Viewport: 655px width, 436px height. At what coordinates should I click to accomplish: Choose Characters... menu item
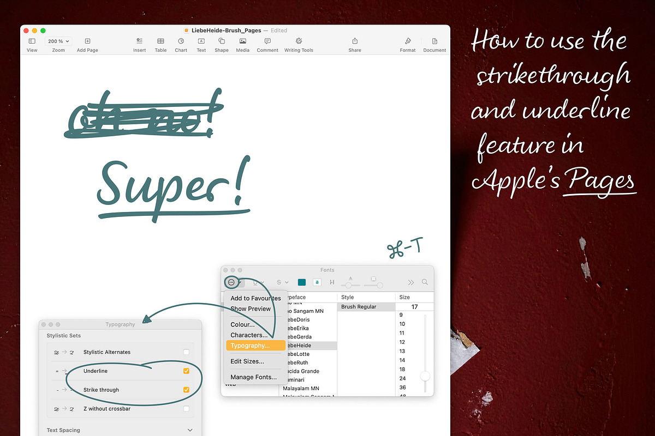coord(255,335)
